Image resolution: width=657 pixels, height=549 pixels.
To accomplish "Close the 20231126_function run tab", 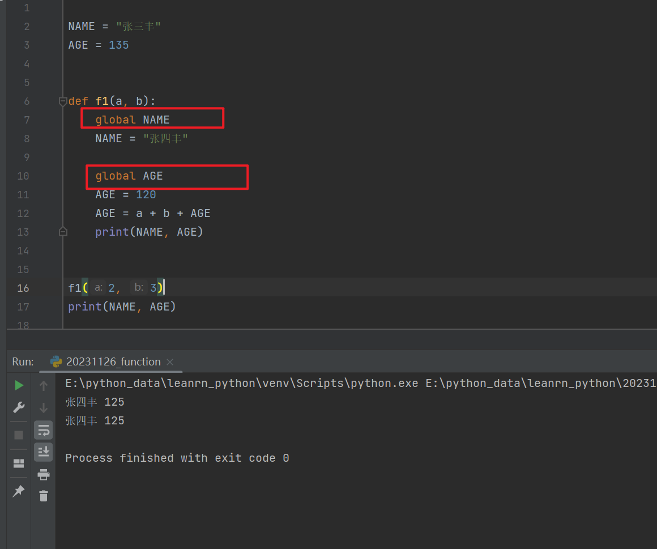I will (x=170, y=362).
